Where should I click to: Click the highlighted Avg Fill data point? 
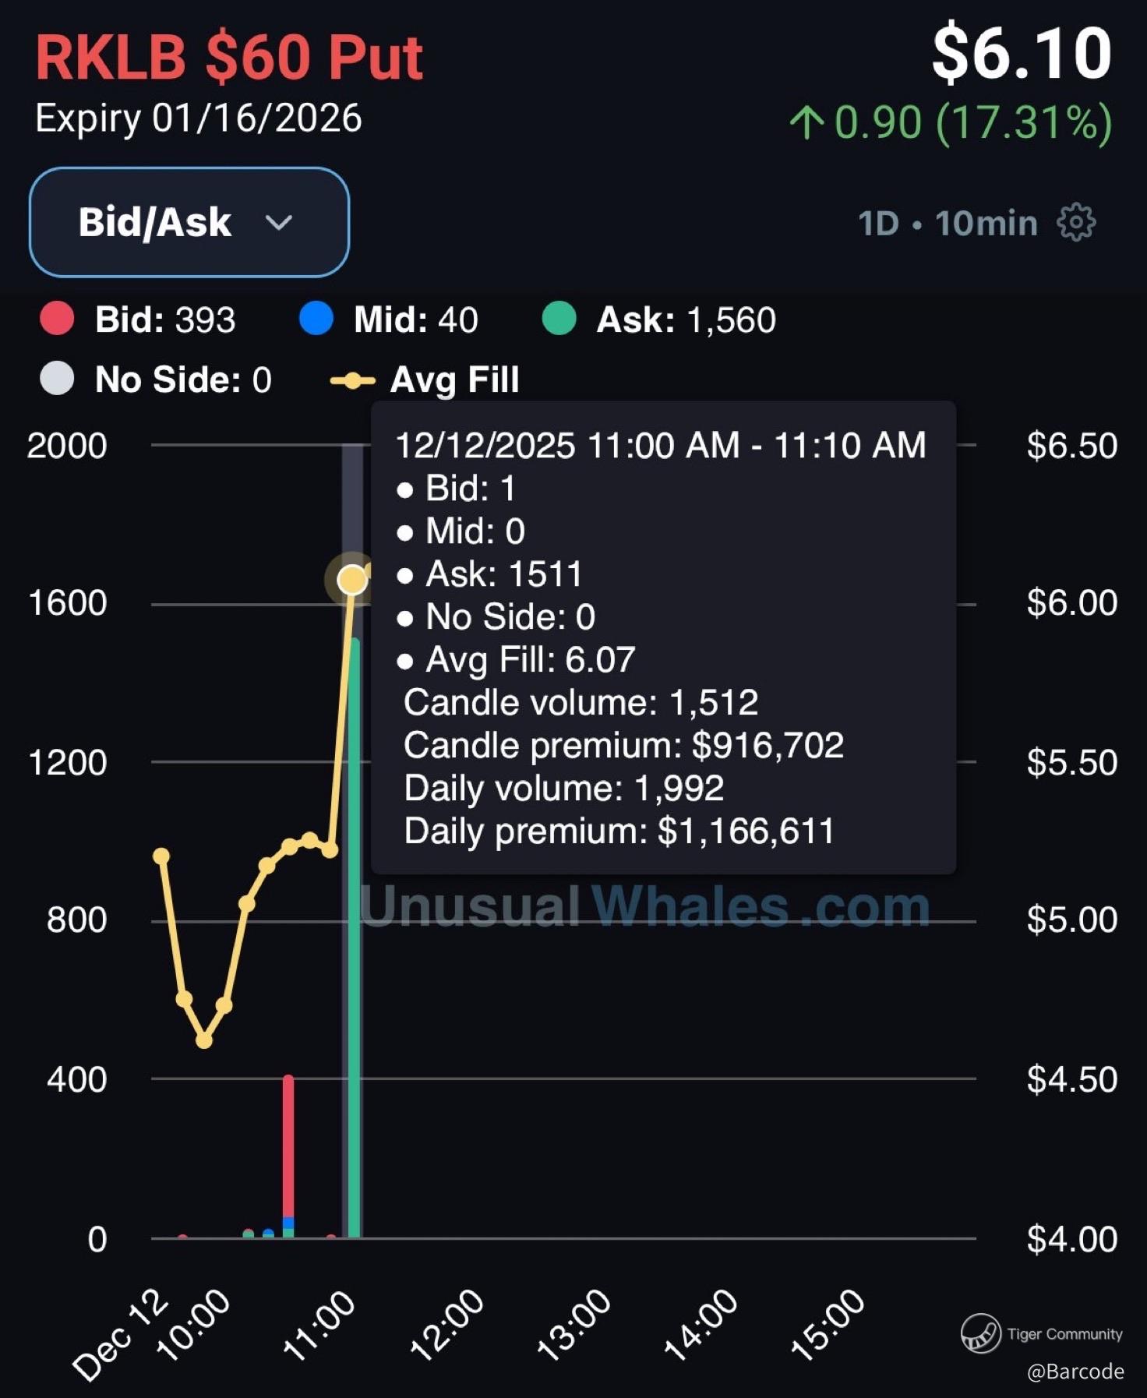coord(352,580)
